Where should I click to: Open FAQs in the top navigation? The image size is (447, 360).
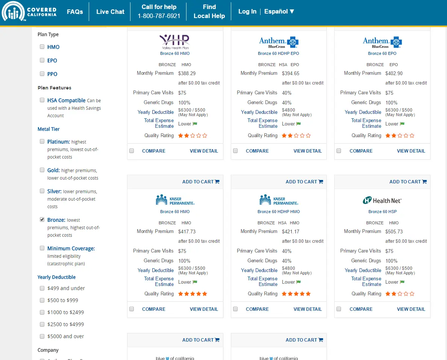tap(75, 12)
